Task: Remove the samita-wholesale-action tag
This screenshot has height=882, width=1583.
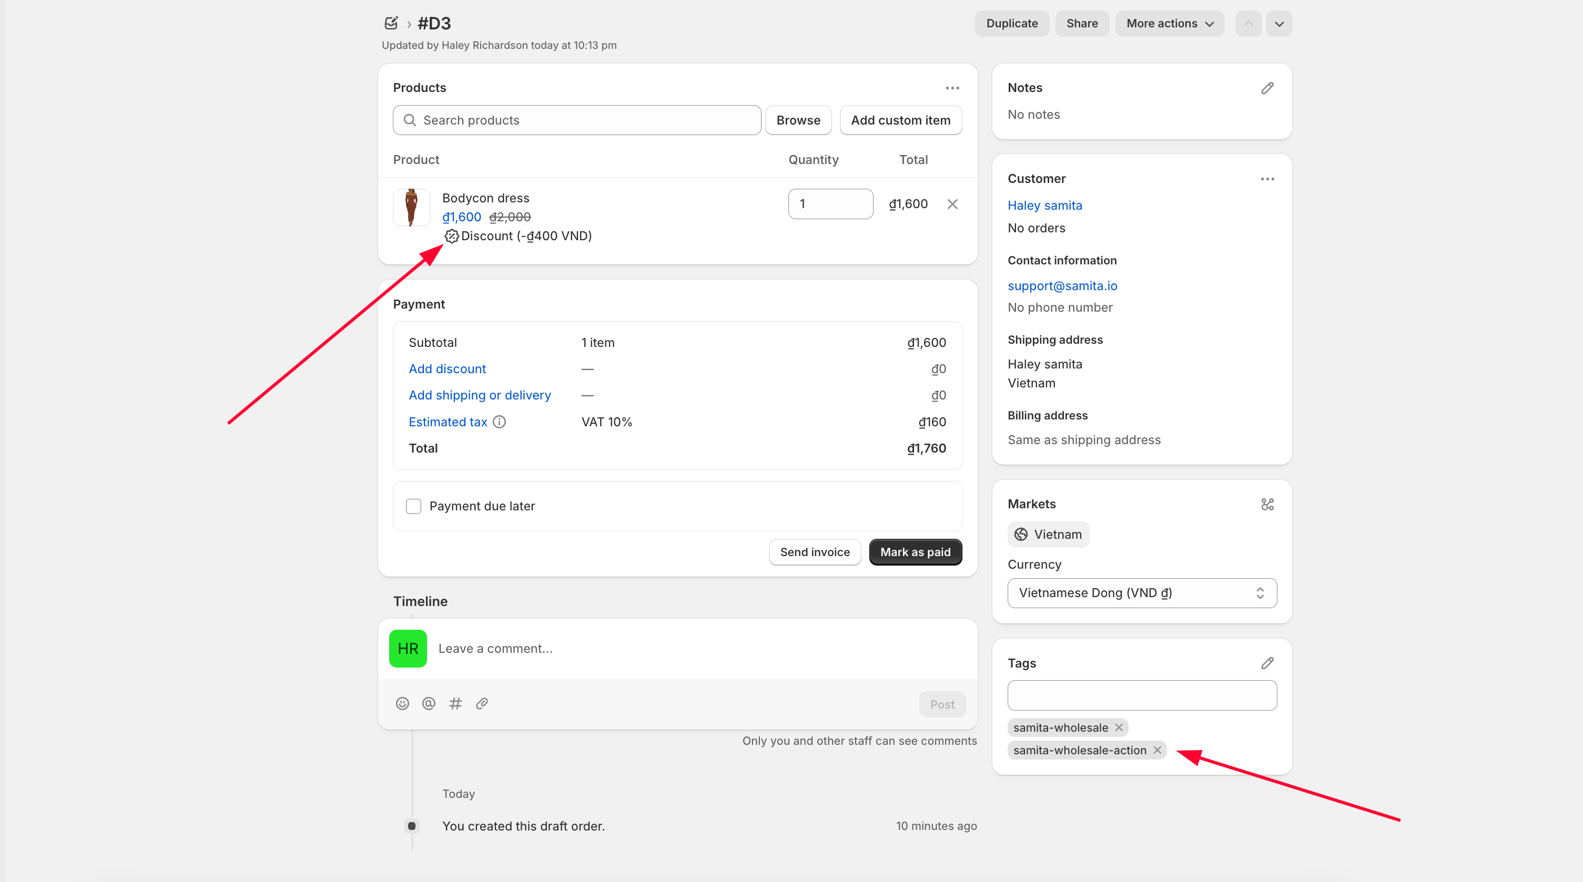Action: 1156,750
